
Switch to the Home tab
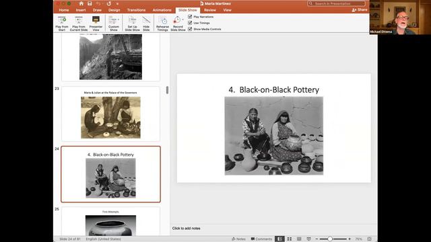64,10
